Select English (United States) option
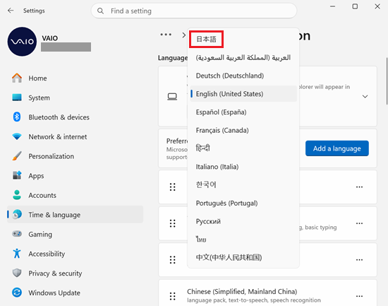The image size is (388, 306). [x=243, y=94]
